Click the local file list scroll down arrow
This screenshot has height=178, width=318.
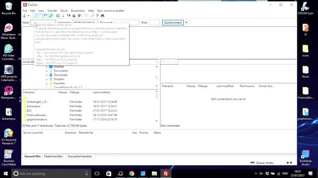[x=157, y=121]
